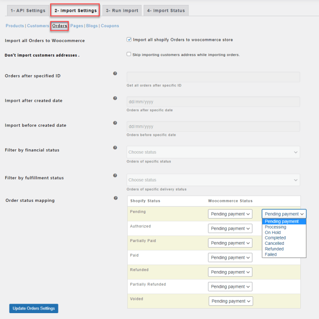The width and height of the screenshot is (319, 319).
Task: Open Products settings link
Action: point(14,26)
